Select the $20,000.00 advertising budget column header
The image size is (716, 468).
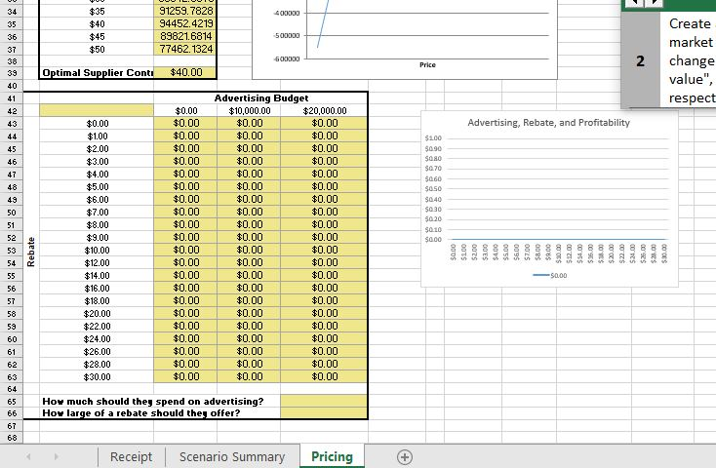pyautogui.click(x=324, y=110)
